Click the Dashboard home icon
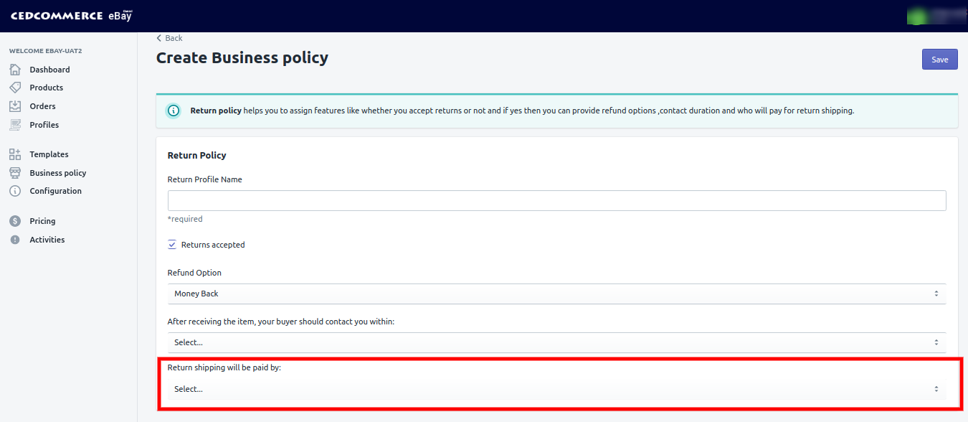The height and width of the screenshot is (422, 968). [x=15, y=70]
